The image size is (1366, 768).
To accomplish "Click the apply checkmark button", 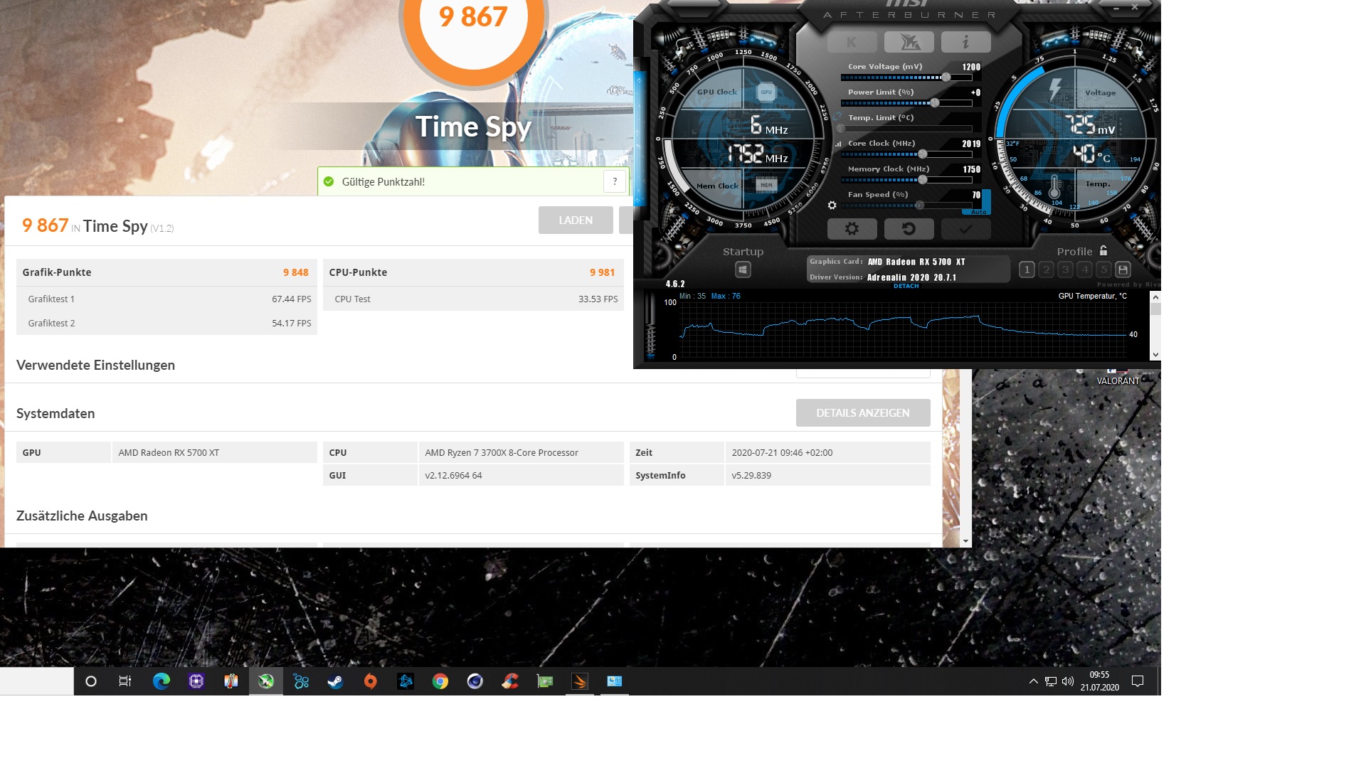I will point(965,229).
